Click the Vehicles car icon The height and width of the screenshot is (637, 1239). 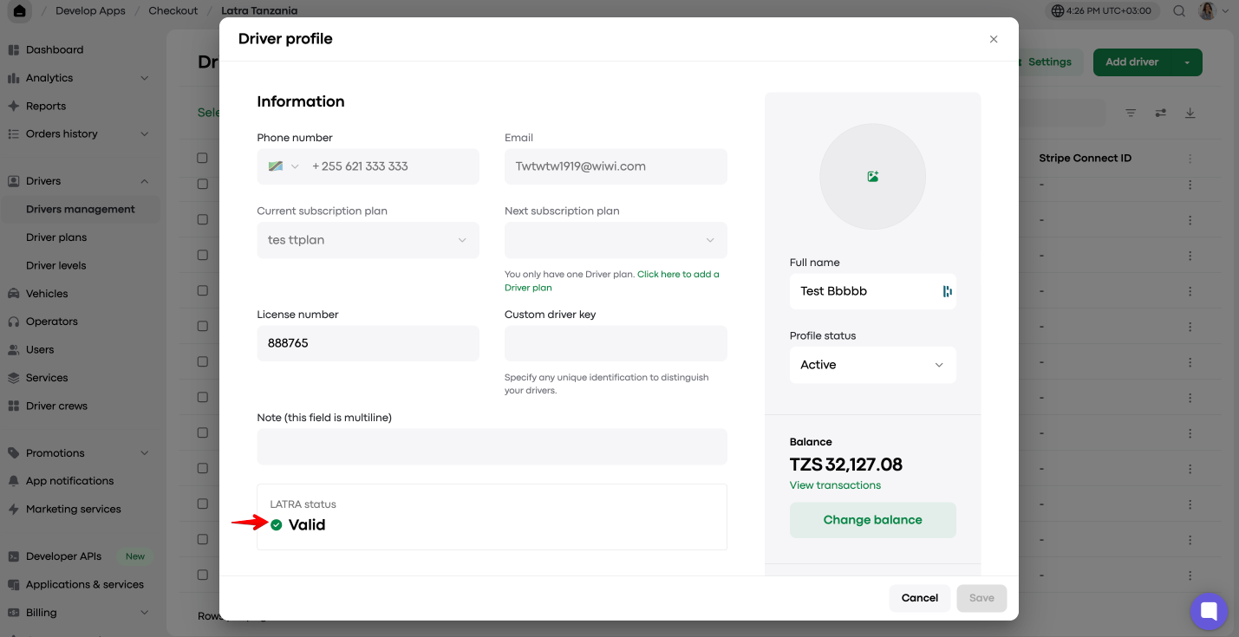click(13, 294)
